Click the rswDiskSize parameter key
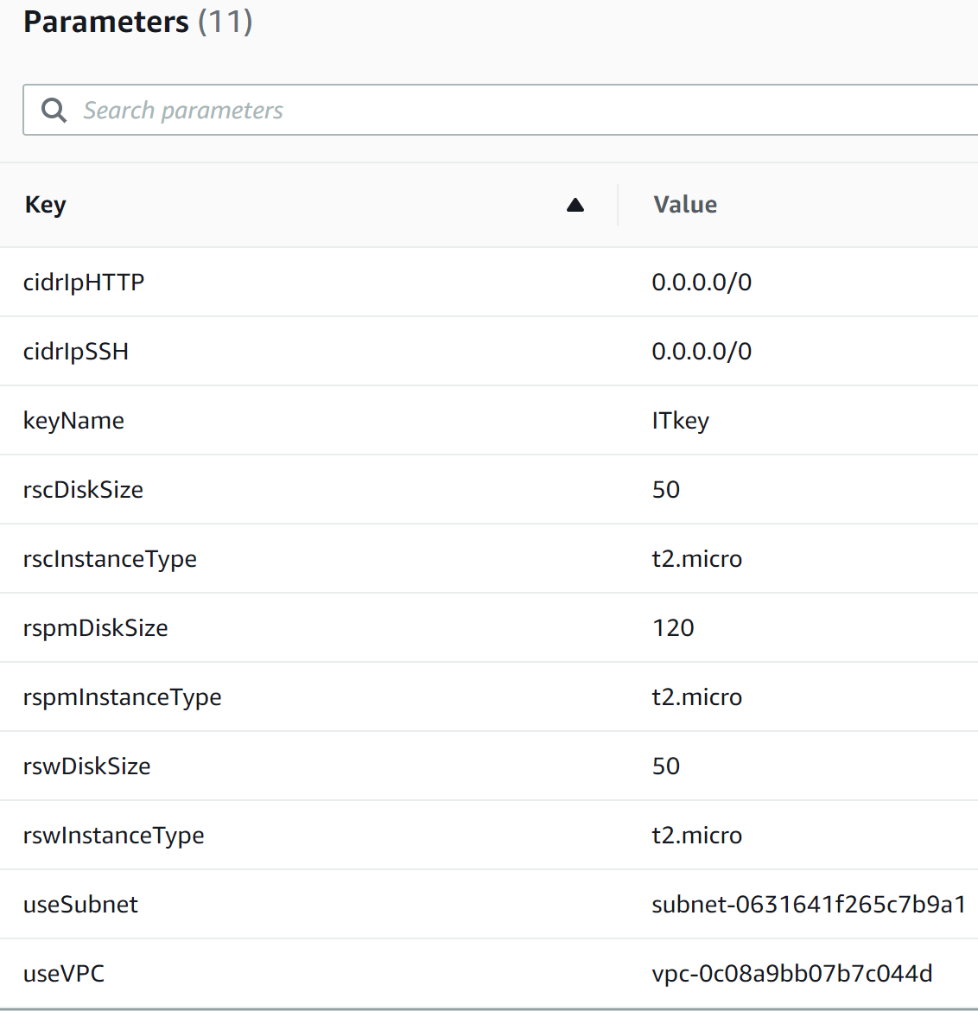The image size is (978, 1011). pos(86,766)
